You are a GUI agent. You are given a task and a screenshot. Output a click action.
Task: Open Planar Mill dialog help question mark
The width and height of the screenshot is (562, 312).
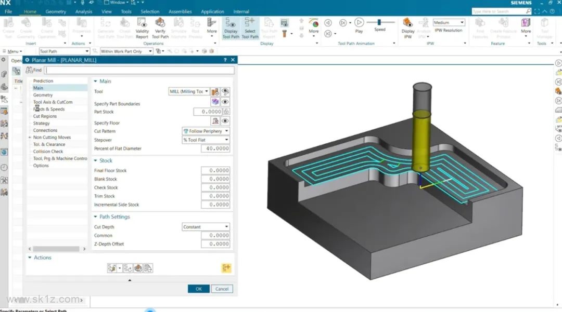(x=225, y=60)
